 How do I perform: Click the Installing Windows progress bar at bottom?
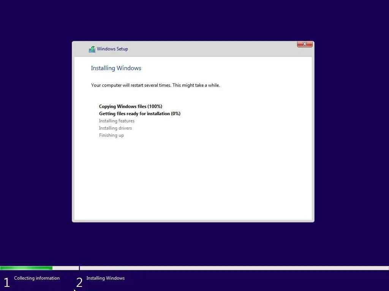click(234, 268)
